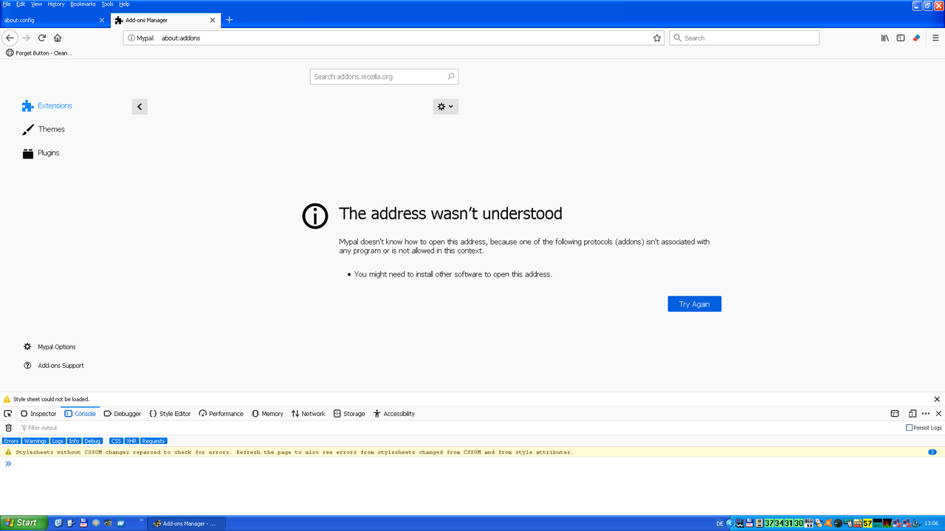
Task: Reload the current page
Action: point(42,38)
